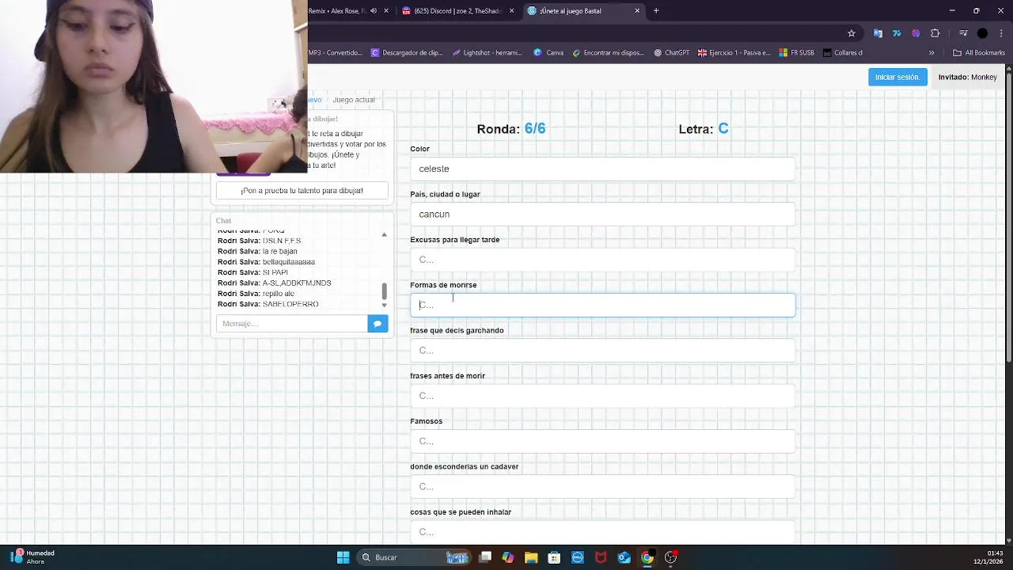The image size is (1013, 570).
Task: Open the Extensions puzzle-piece menu
Action: [935, 33]
